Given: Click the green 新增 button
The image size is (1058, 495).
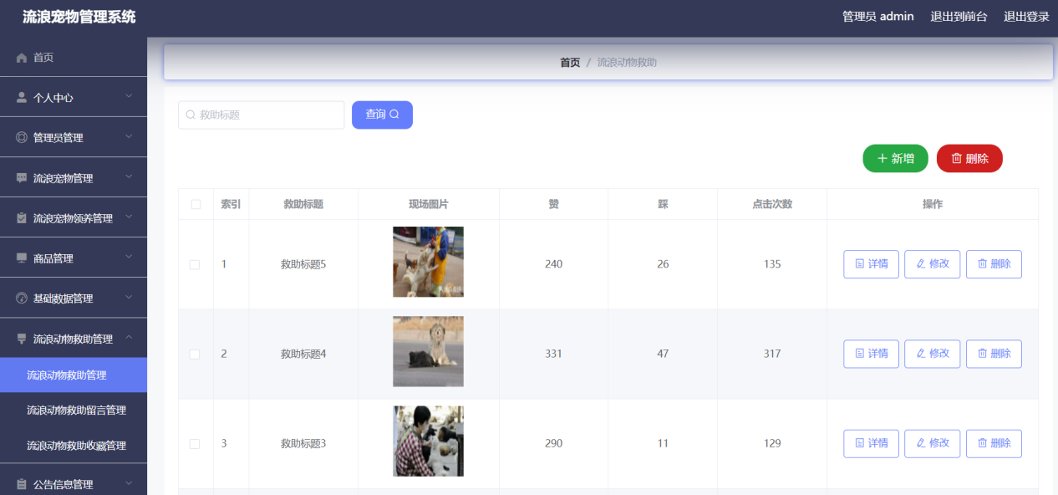Looking at the screenshot, I should tap(895, 158).
